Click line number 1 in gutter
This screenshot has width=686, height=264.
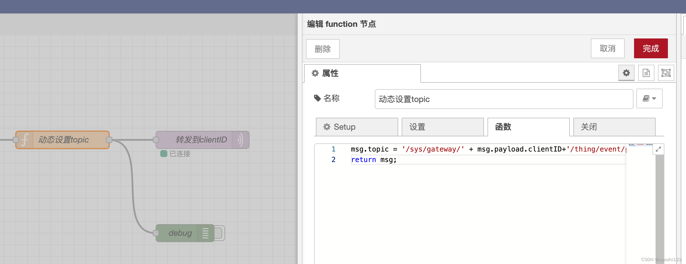click(333, 149)
